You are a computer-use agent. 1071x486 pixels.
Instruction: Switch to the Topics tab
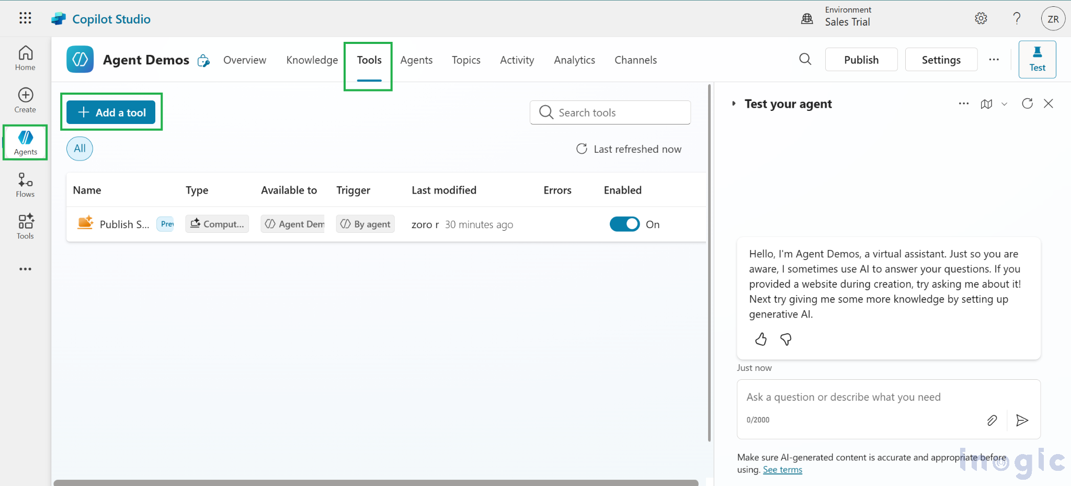(466, 60)
